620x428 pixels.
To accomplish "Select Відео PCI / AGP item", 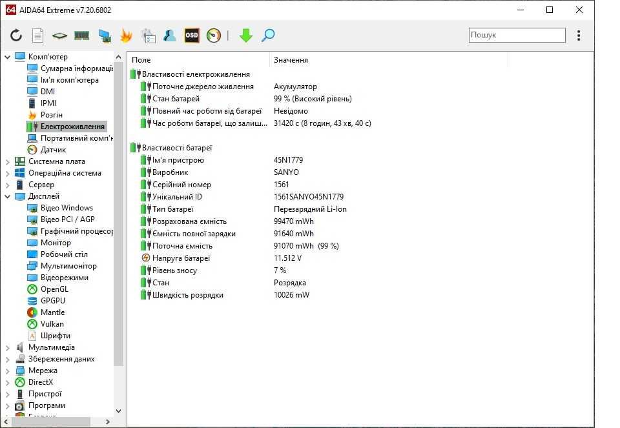I will 61,219.
